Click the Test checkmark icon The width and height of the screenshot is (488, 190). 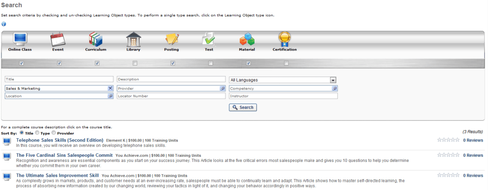click(209, 39)
